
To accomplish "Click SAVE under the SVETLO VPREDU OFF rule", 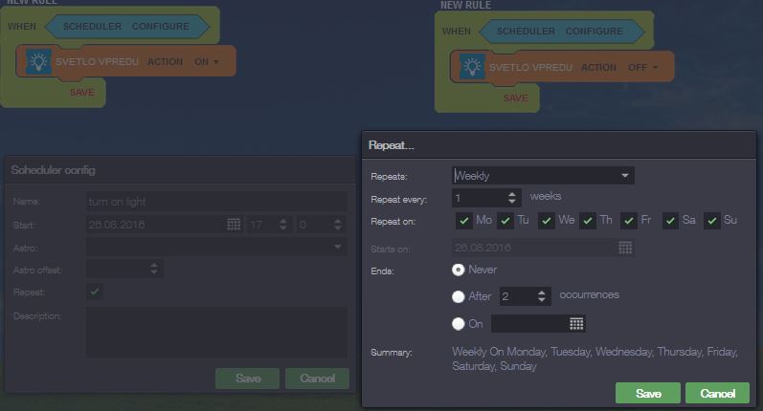I will (515, 97).
